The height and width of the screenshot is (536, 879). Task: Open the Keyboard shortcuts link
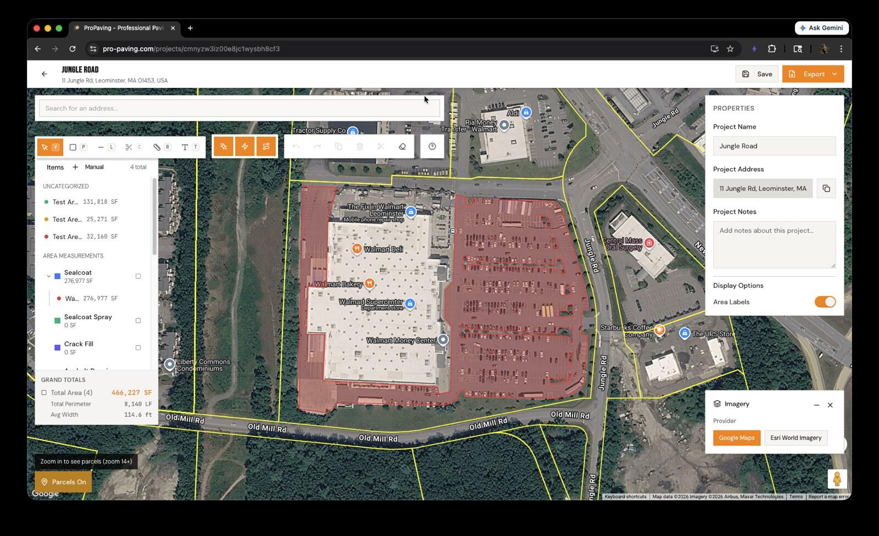(x=625, y=496)
